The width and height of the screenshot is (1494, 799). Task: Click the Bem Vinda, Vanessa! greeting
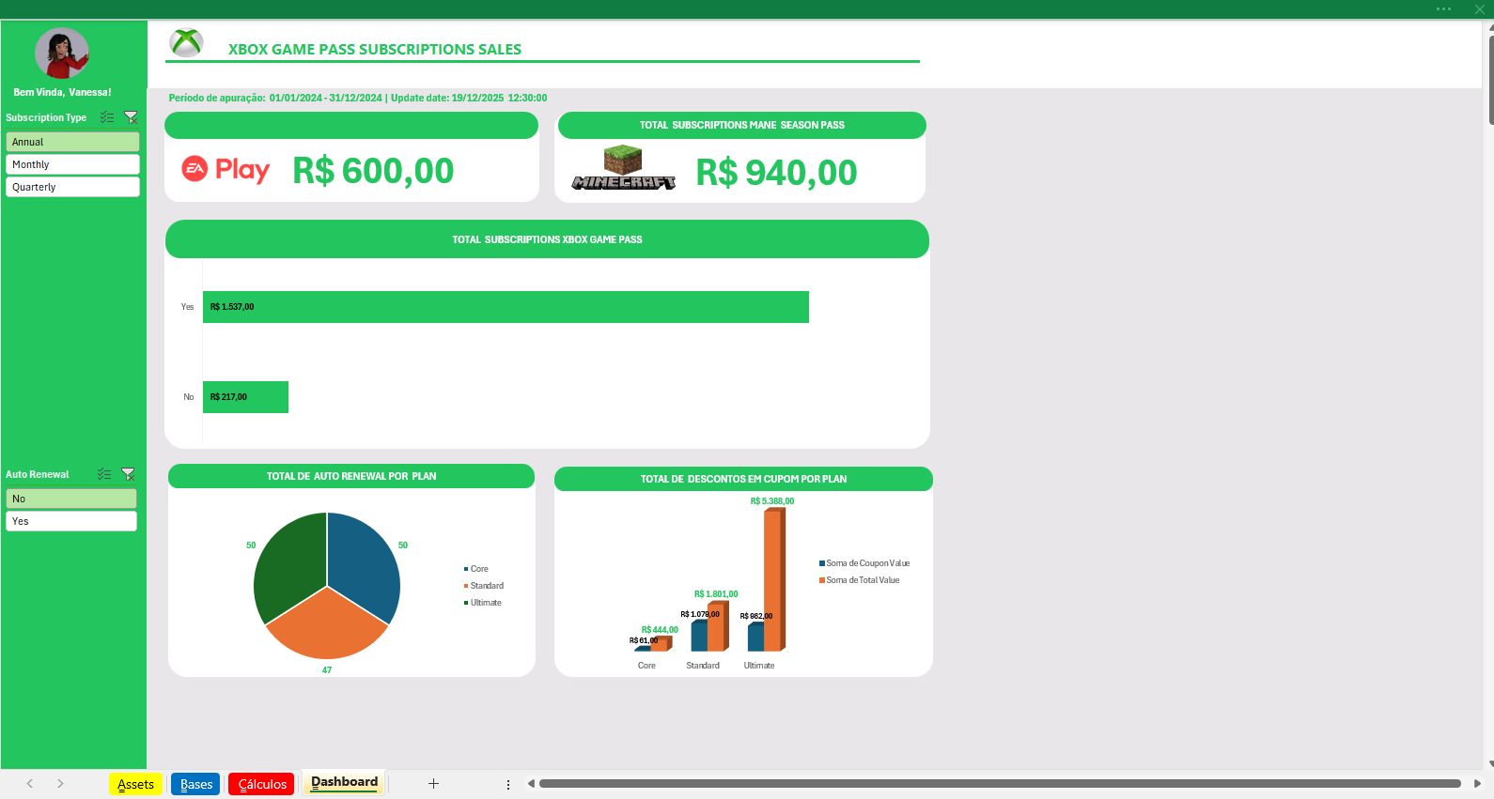[62, 92]
